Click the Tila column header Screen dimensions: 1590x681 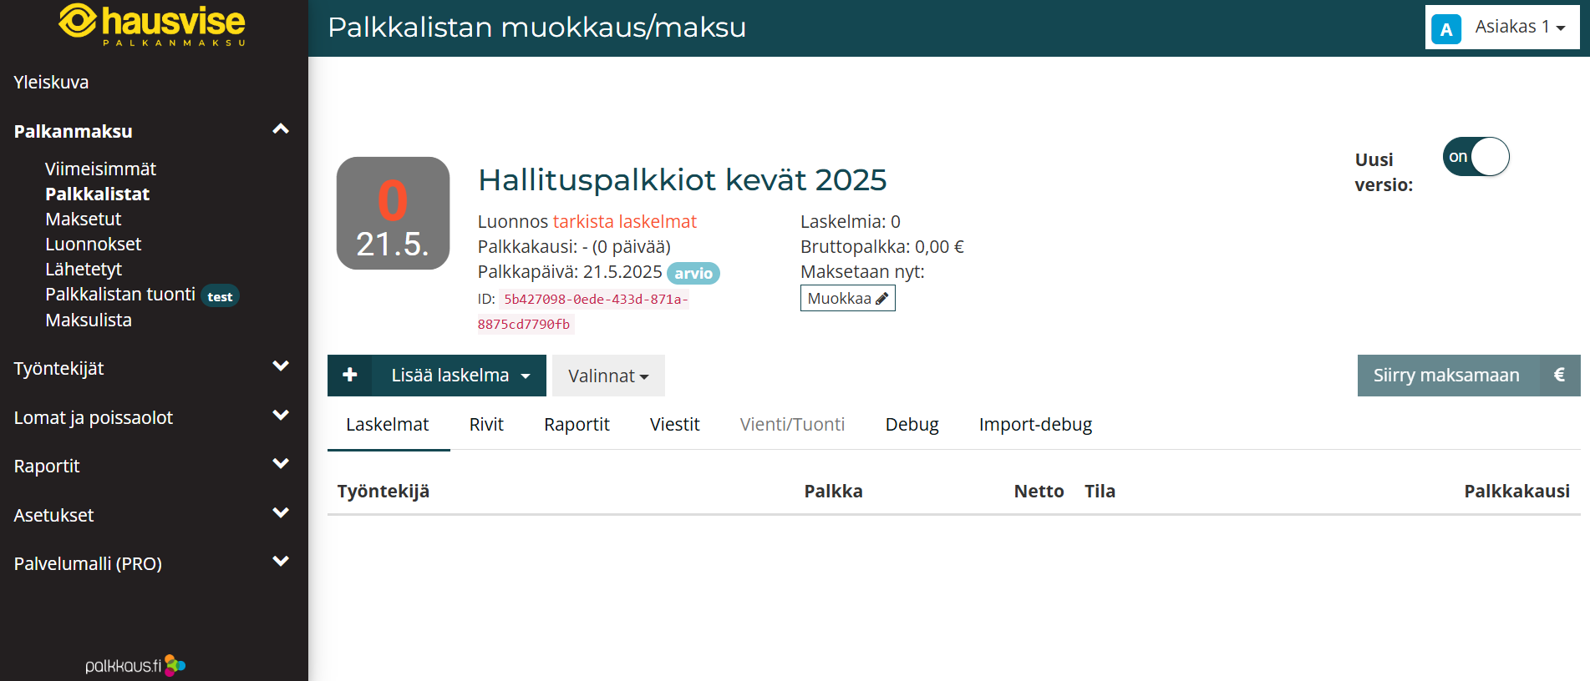1100,491
